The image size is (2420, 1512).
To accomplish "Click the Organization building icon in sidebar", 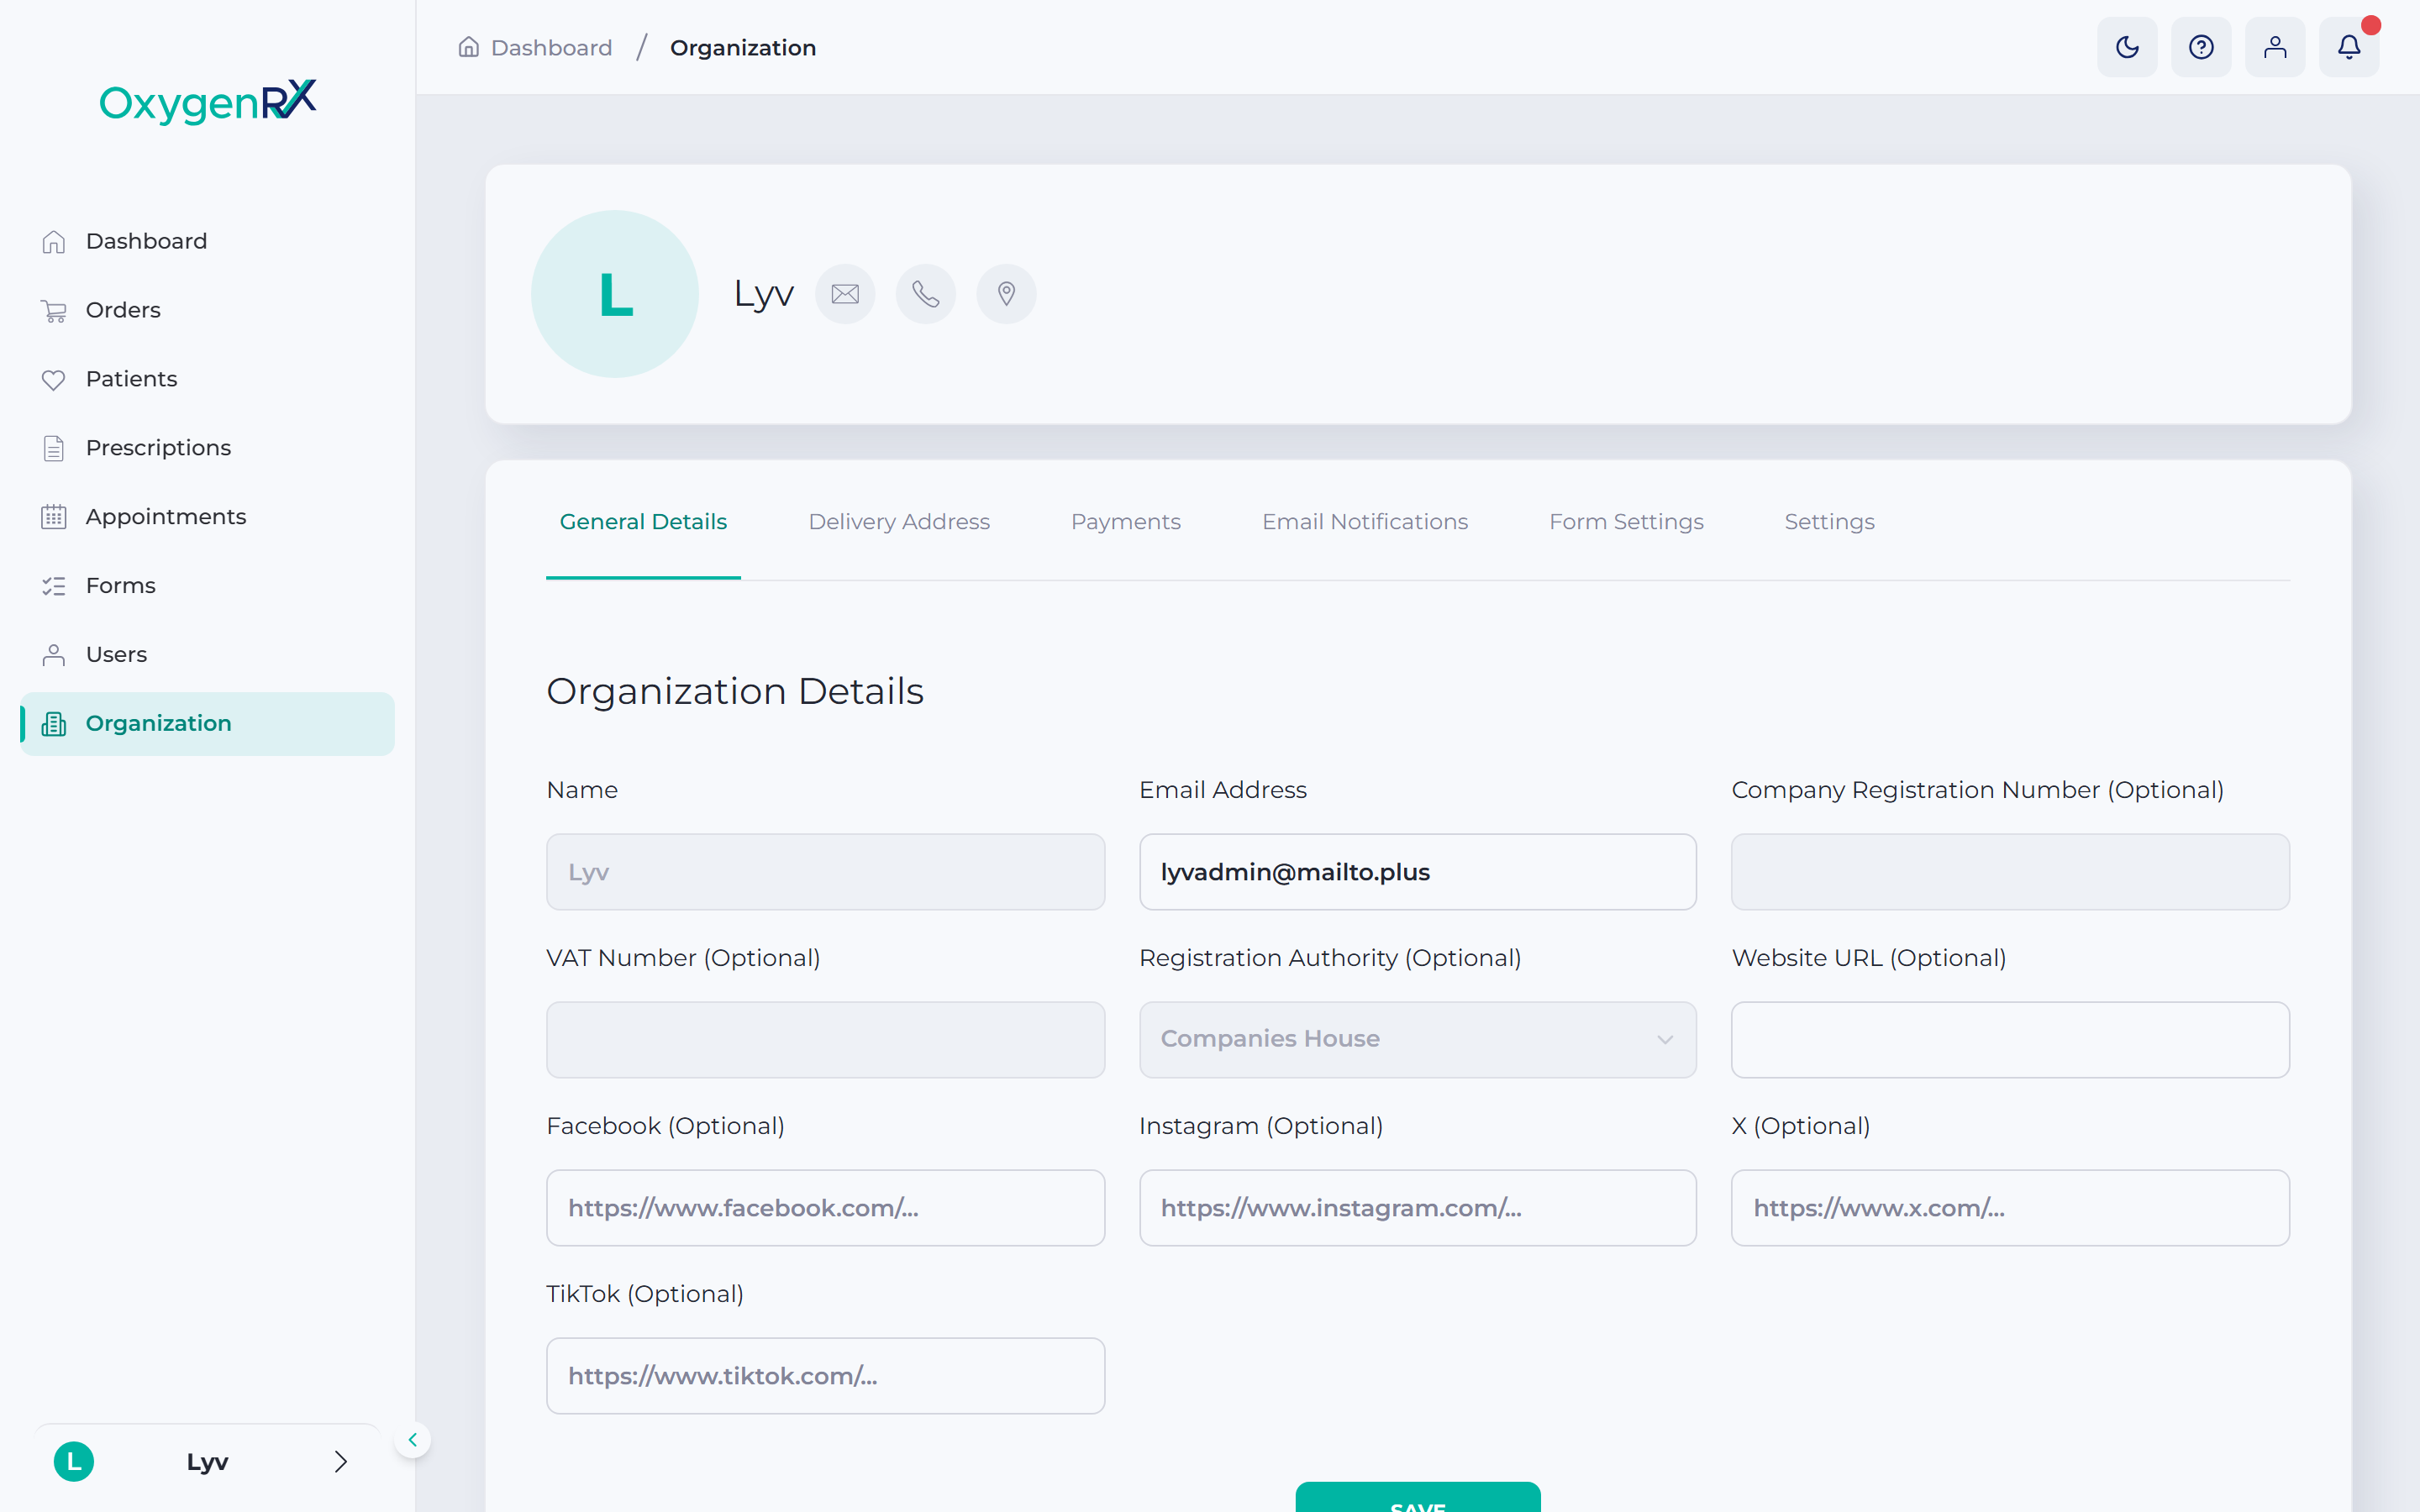I will (54, 724).
